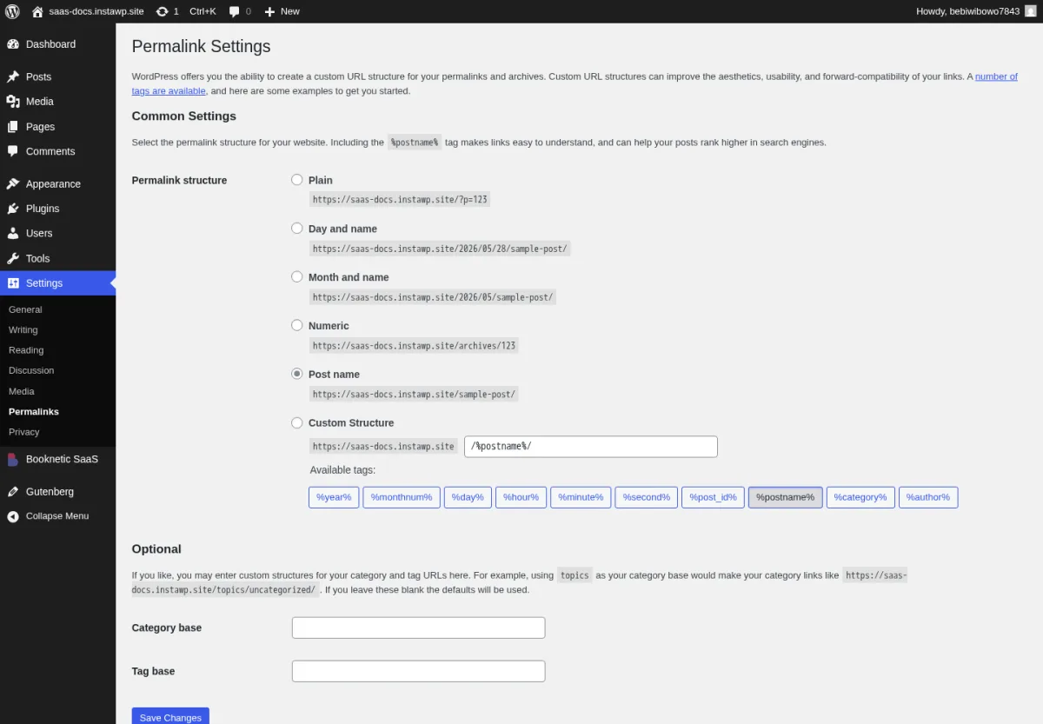Click the home icon for saas-docs.instawp.site

pos(37,11)
